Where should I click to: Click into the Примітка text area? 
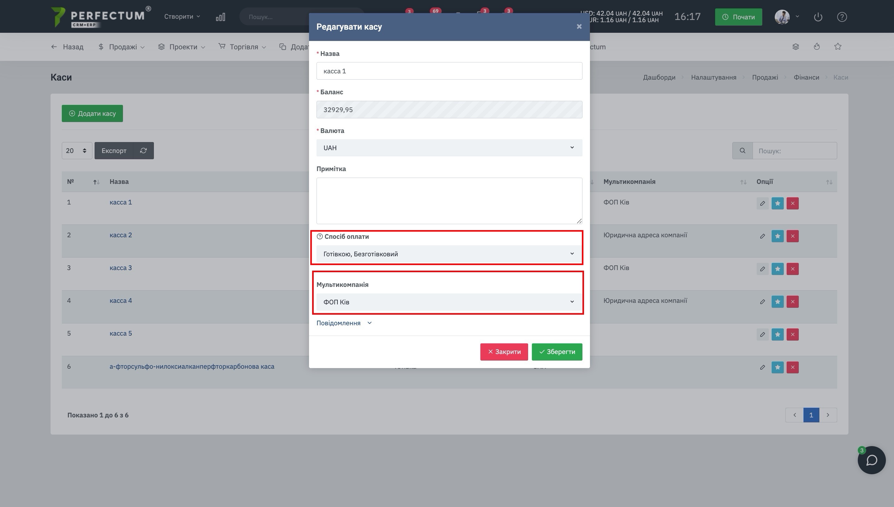[x=449, y=201]
